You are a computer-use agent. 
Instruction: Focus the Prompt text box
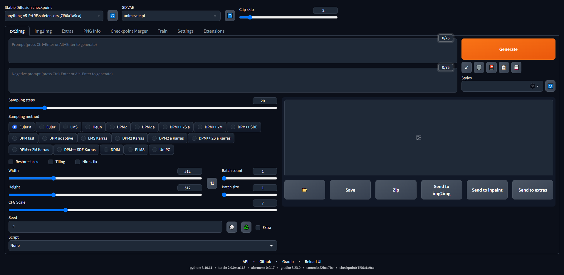233,51
